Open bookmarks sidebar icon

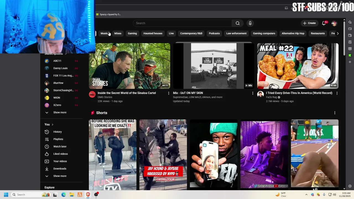350,42
